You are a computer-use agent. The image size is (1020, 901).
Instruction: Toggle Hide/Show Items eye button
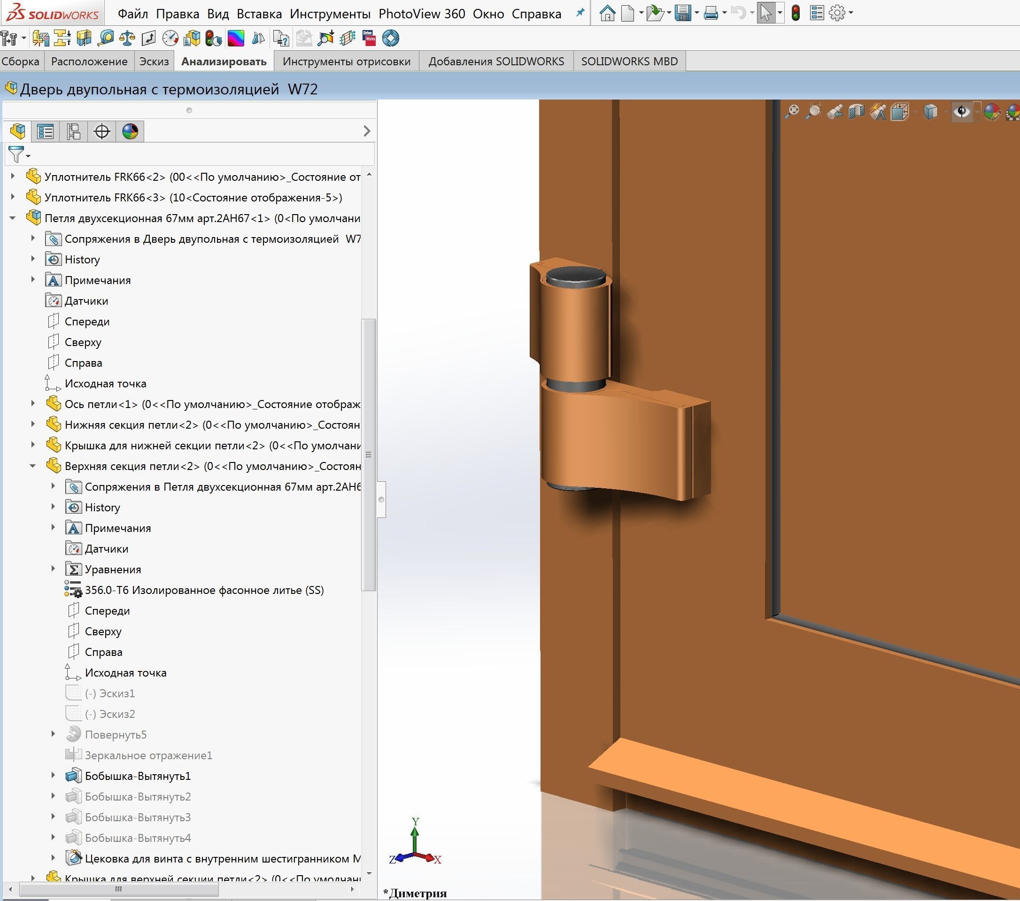coord(962,112)
